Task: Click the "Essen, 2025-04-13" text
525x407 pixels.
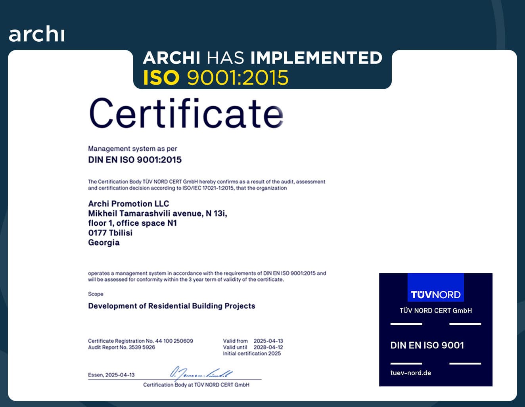Action: point(111,375)
